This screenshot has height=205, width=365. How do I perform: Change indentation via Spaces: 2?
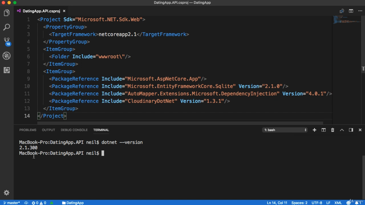click(x=299, y=203)
